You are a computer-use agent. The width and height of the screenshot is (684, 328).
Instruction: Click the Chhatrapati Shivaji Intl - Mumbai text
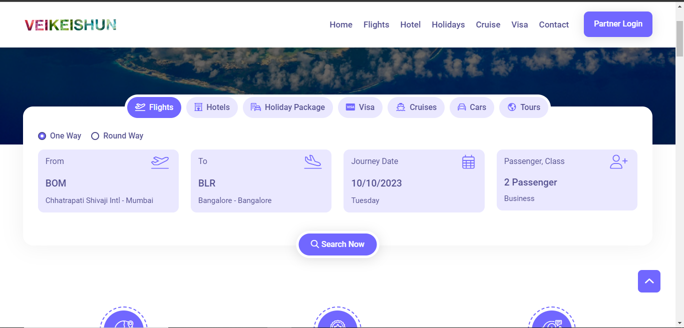99,200
